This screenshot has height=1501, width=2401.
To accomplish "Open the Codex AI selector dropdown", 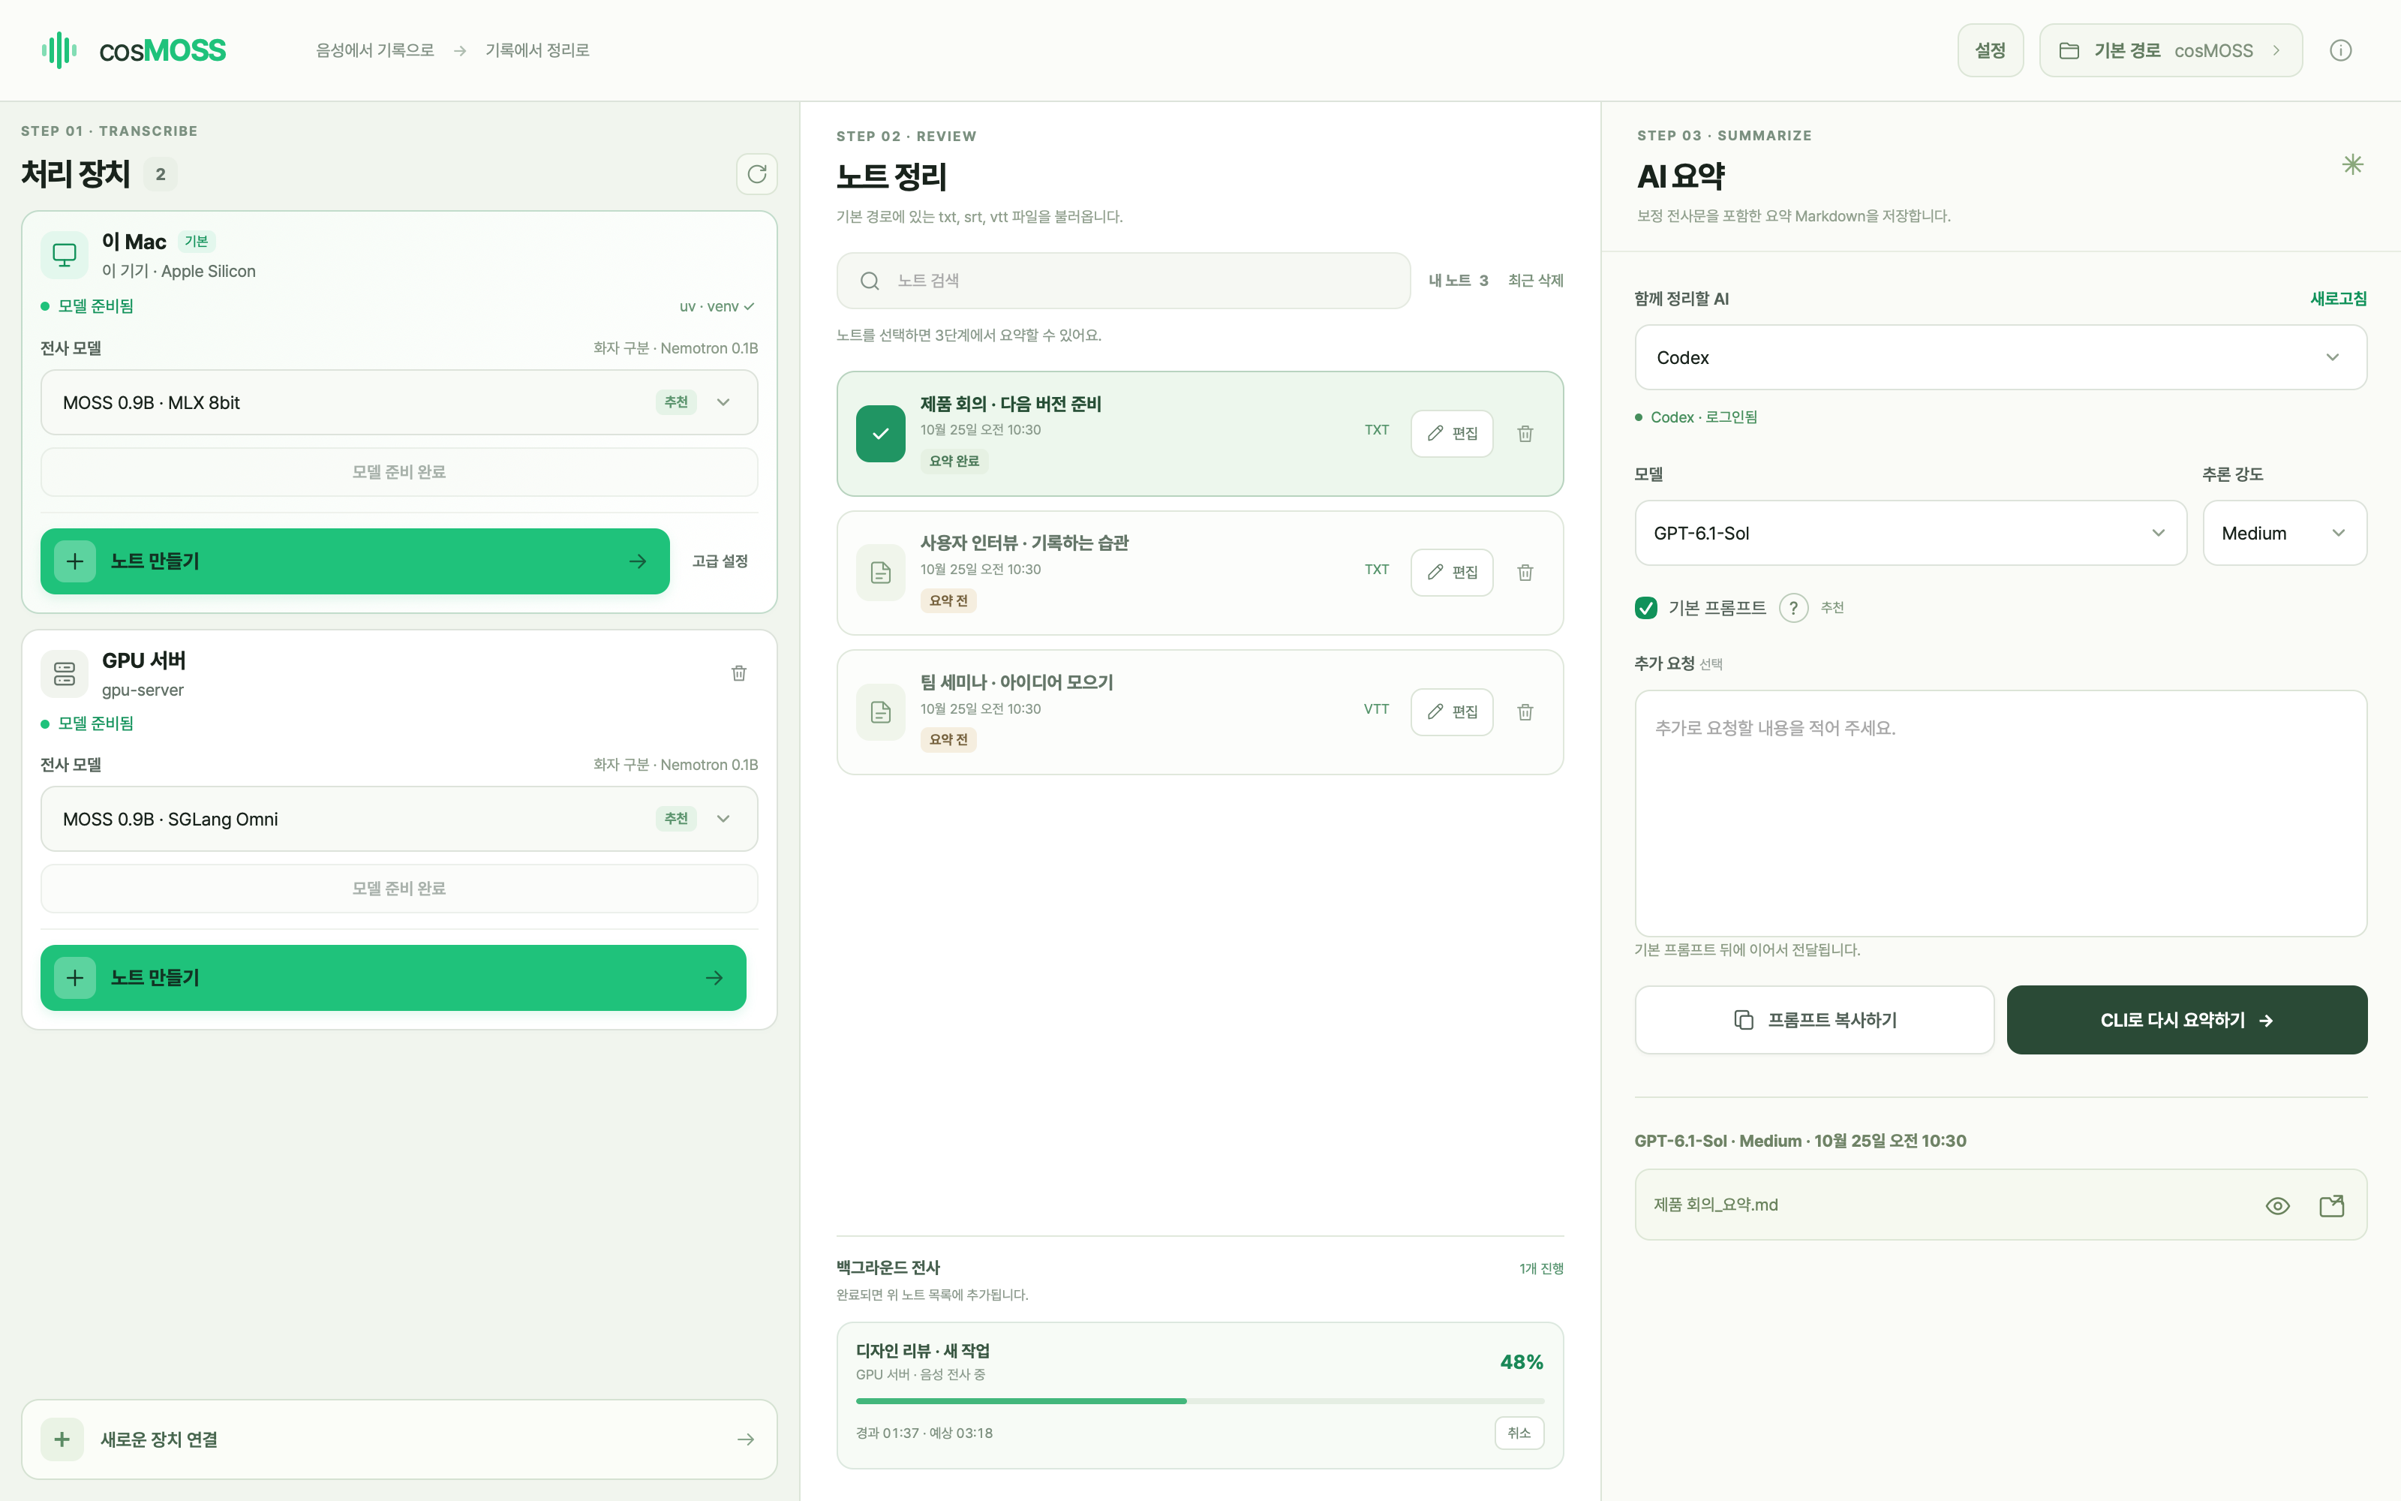I will (2000, 357).
